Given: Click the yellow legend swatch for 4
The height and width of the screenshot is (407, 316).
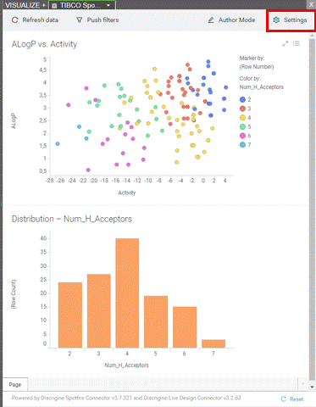Looking at the screenshot, I should coord(242,118).
